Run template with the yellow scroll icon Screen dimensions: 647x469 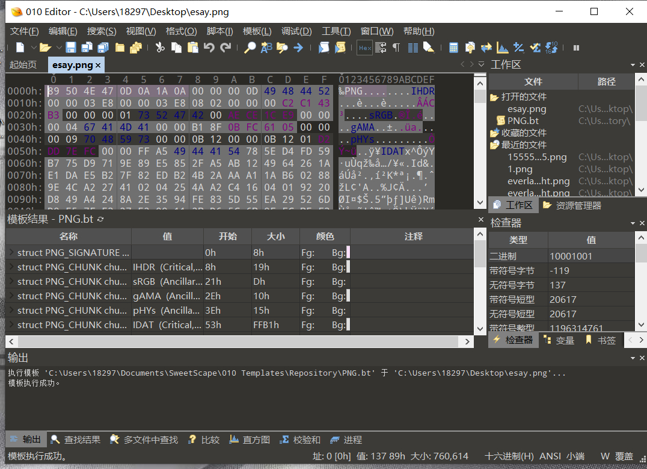click(340, 48)
